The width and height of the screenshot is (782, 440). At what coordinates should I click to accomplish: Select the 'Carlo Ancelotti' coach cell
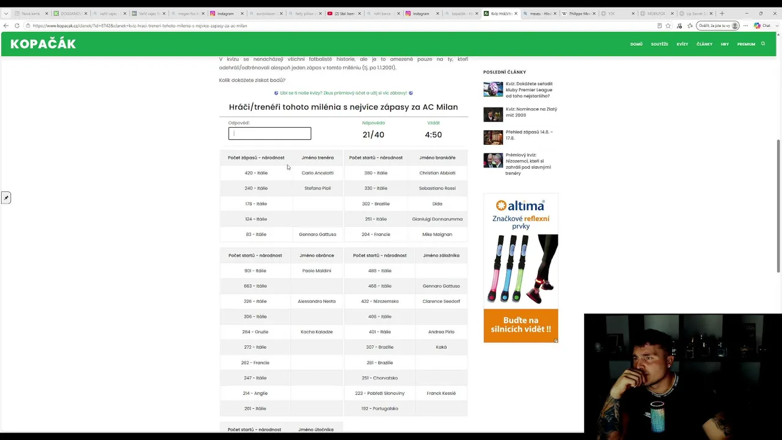pos(318,173)
